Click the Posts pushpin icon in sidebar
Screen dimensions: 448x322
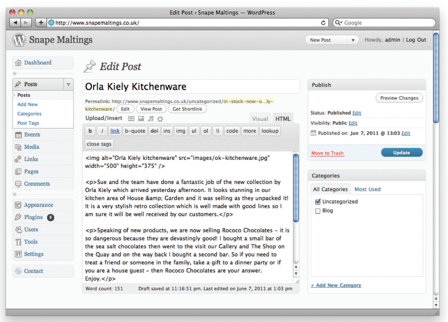[18, 84]
